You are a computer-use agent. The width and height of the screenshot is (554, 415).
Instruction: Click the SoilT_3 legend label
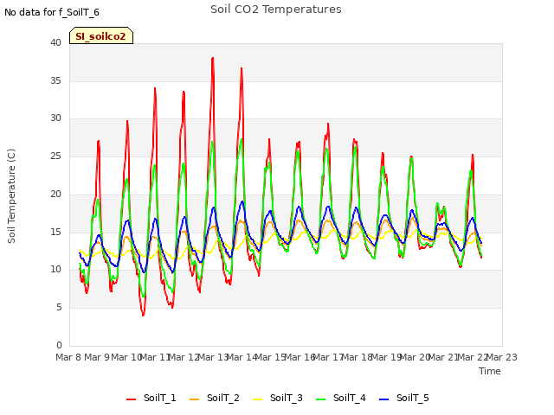click(x=287, y=398)
